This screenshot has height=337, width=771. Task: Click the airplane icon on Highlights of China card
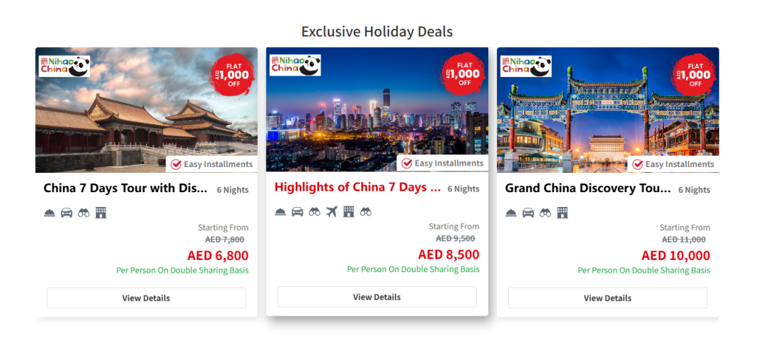coord(332,211)
